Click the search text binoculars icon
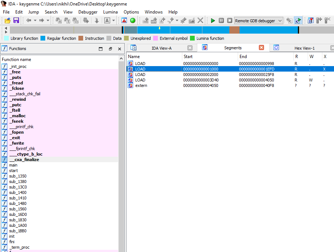 tap(67, 20)
